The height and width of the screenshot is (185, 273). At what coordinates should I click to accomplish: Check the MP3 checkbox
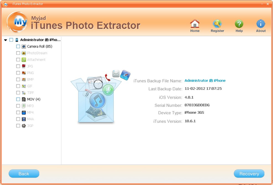point(18,106)
